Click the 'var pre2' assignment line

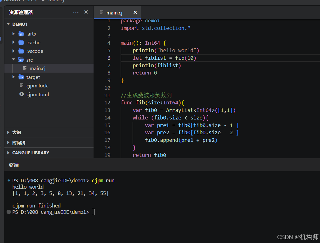(x=191, y=133)
